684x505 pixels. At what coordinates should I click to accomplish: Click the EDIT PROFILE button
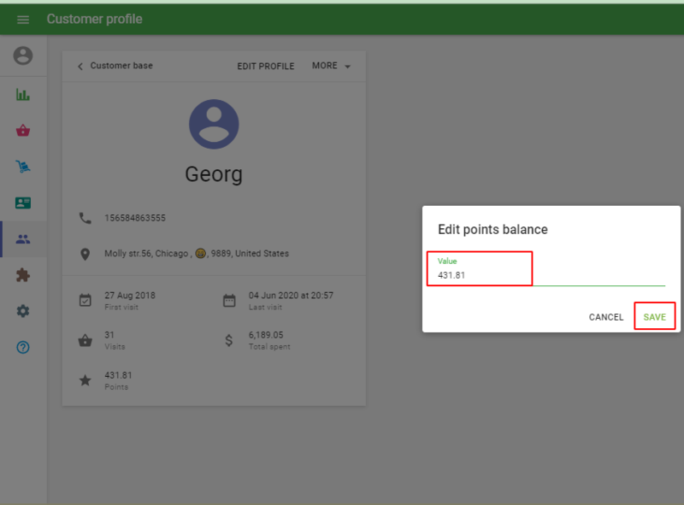coord(265,66)
